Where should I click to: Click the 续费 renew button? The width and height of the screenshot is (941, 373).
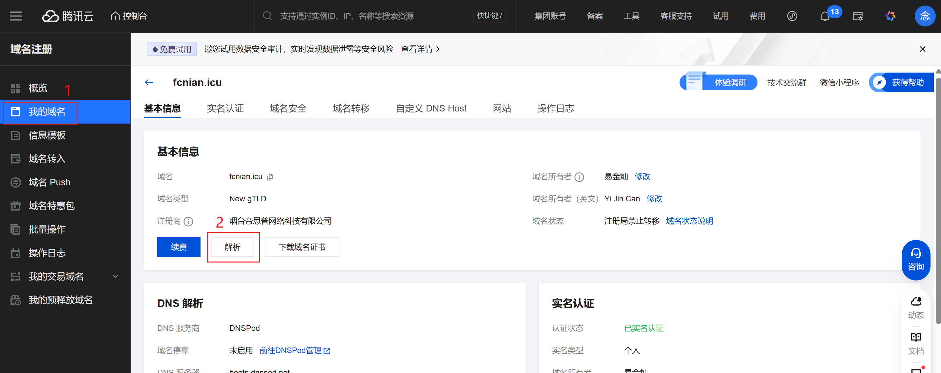(x=179, y=247)
